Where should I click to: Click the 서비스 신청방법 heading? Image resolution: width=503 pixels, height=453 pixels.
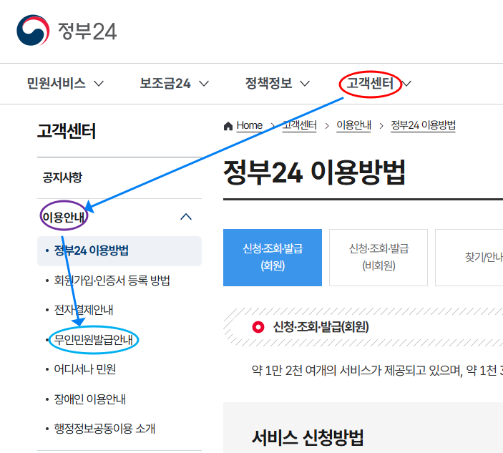308,437
